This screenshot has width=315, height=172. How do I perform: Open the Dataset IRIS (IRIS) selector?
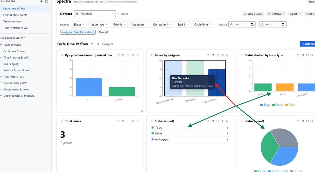[x=95, y=14]
